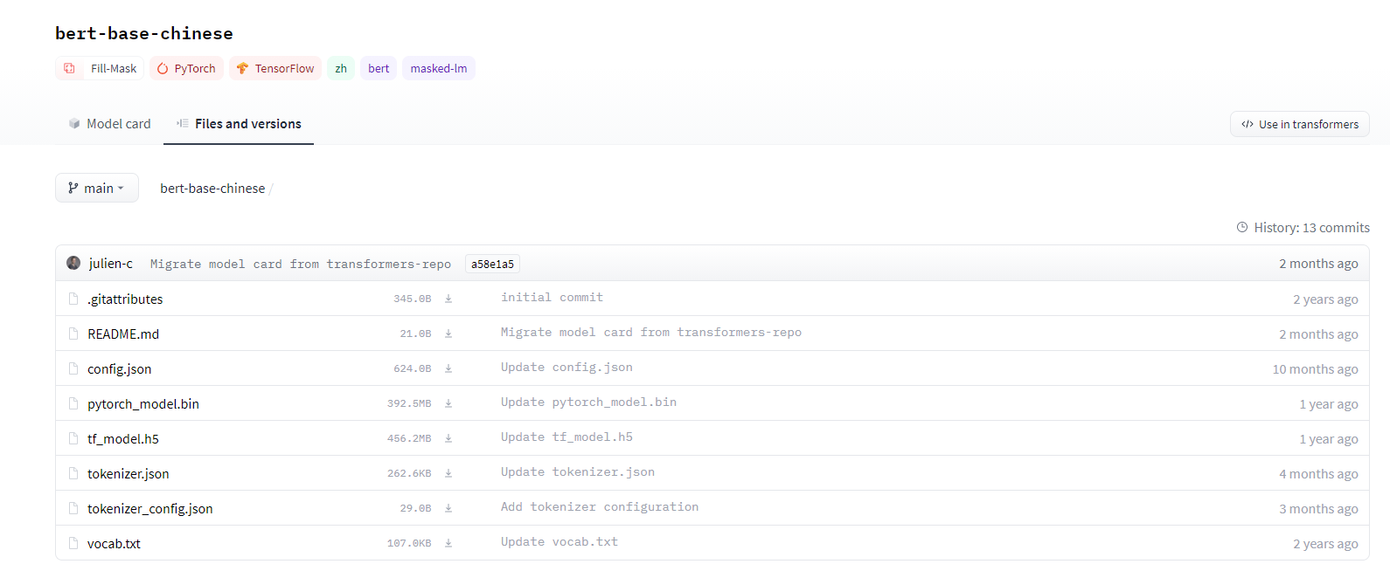The image size is (1390, 564).
Task: Click the Use in transformers button
Action: 1299,124
